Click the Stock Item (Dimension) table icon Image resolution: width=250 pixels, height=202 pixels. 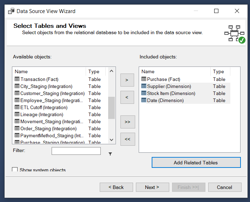tap(144, 93)
